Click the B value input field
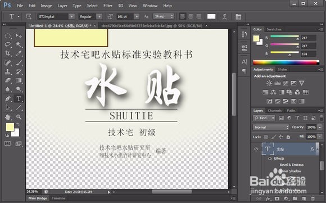 309,54
